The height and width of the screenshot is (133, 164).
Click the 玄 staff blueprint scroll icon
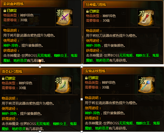[x=147, y=84]
